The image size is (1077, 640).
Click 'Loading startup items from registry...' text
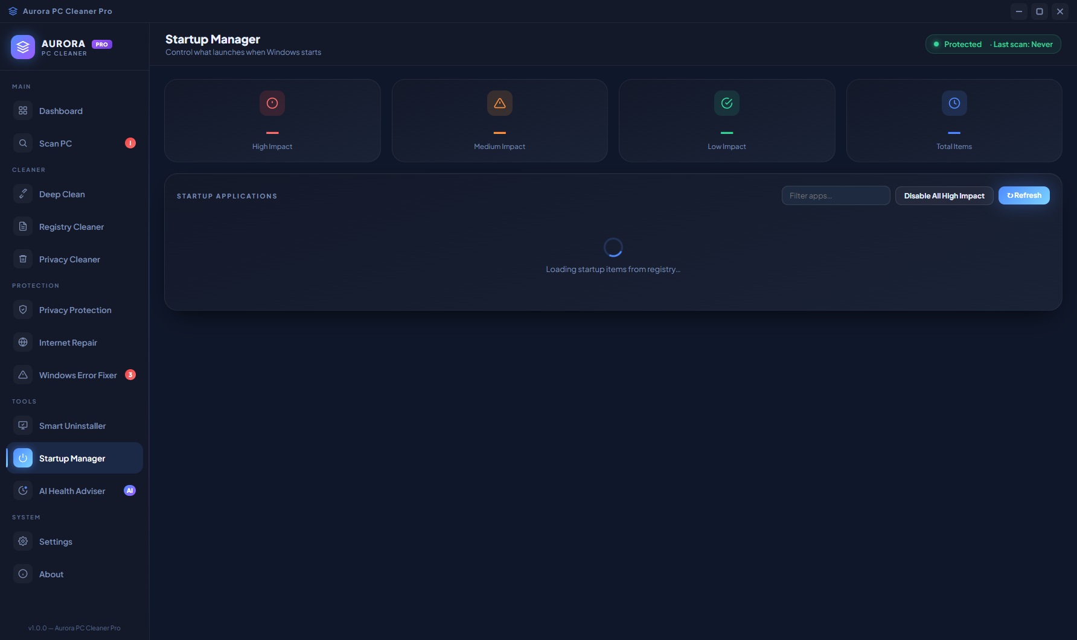[x=613, y=269]
